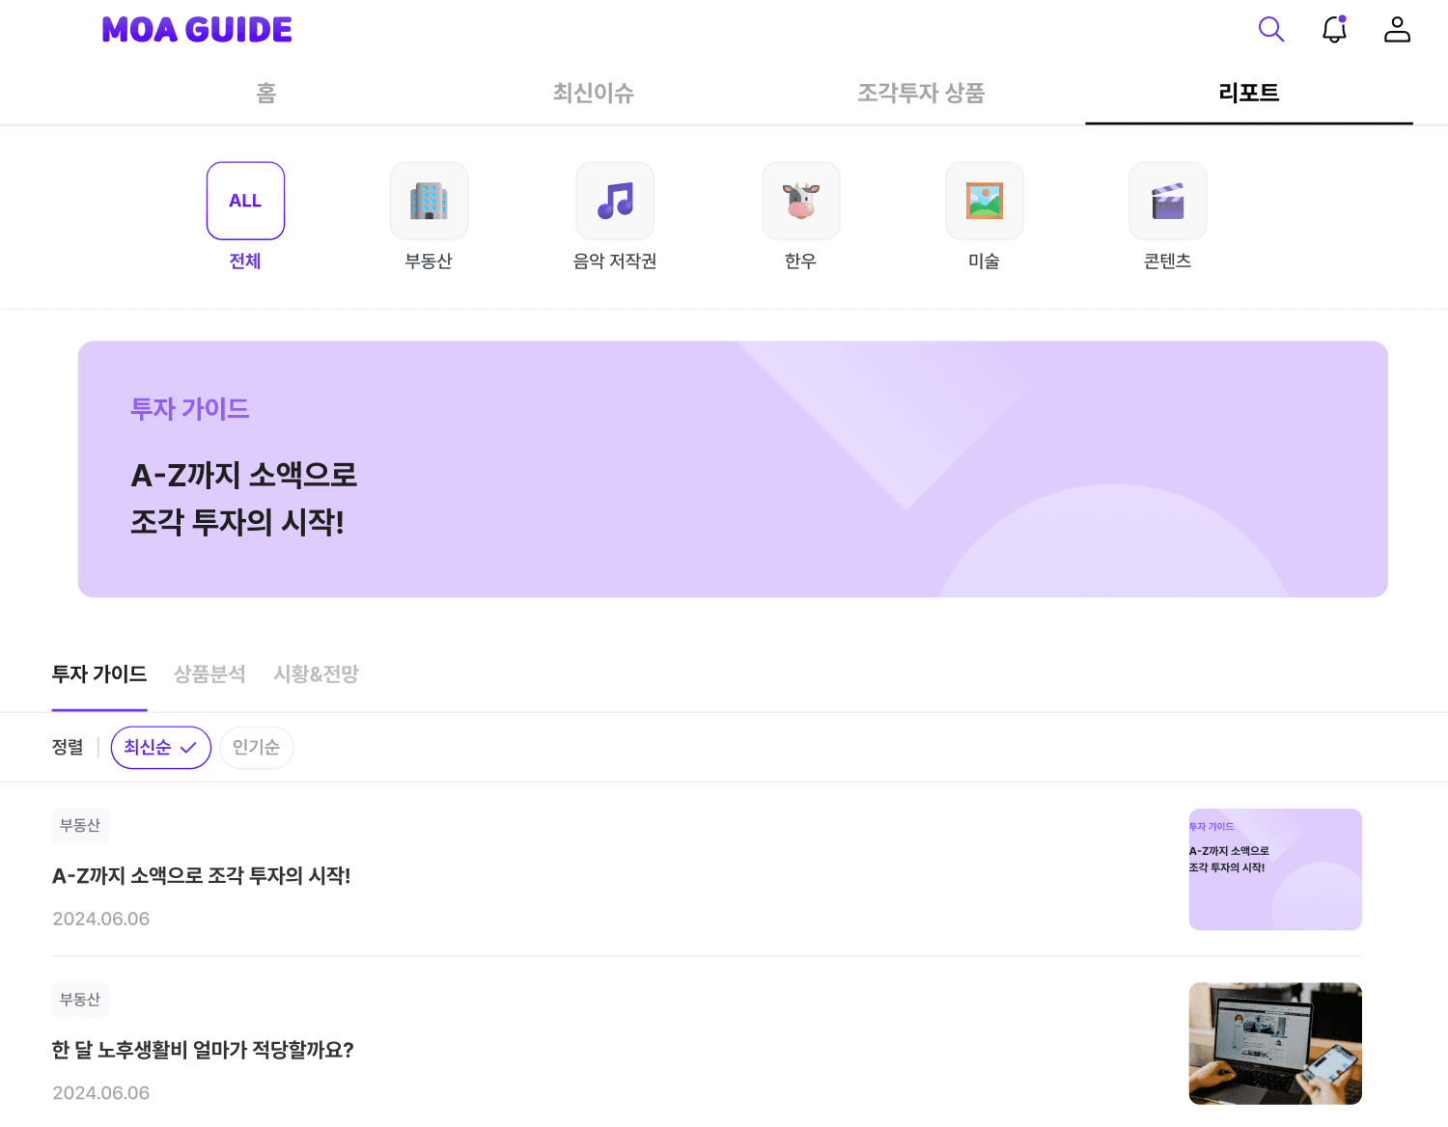Open article 한 달 노후생활비 얼마가 적당할까요?
1448x1127 pixels.
click(203, 1050)
